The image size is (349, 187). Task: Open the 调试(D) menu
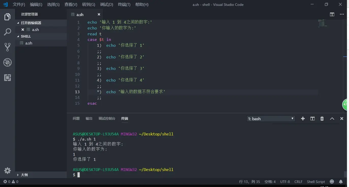click(106, 5)
